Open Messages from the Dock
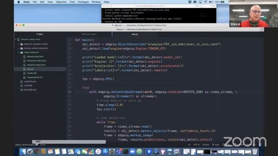278x156 pixels. (x=78, y=152)
